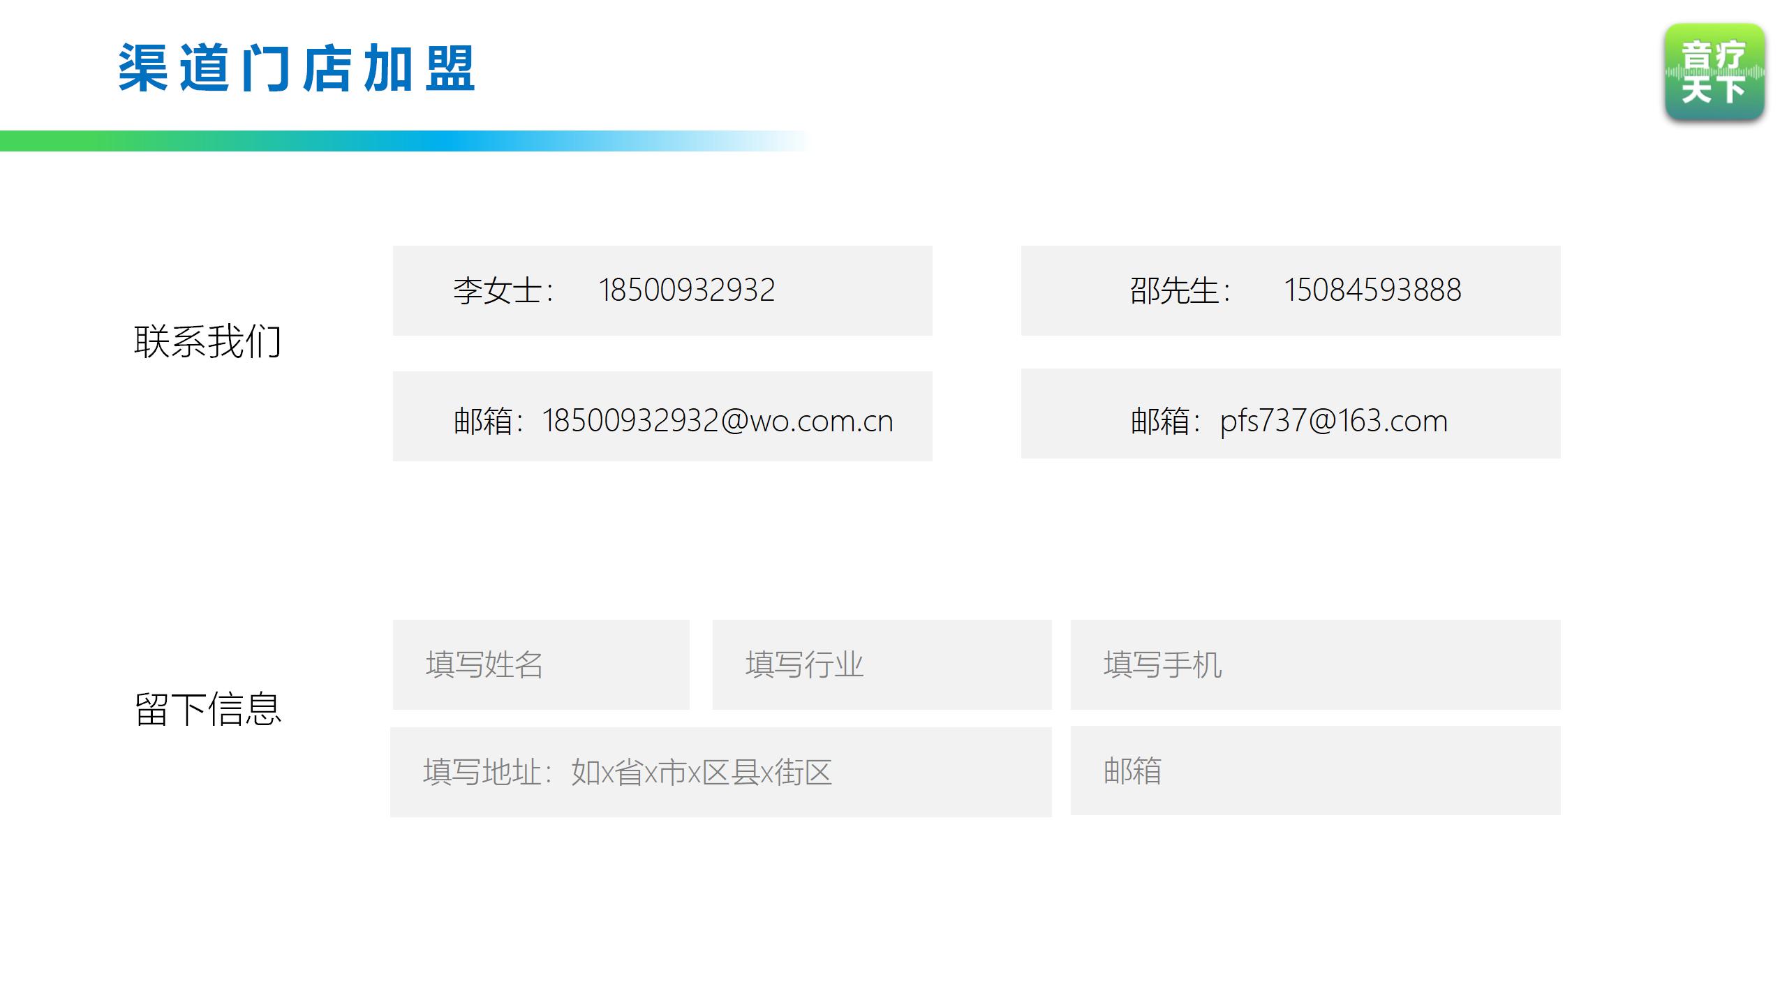Click the 李女士 contact name
Viewport: 1787px width, 1005px height.
click(498, 290)
